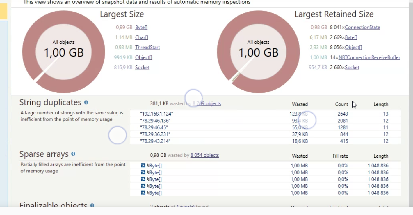Open the ConnectionState link under Largest Retained Size

click(362, 27)
